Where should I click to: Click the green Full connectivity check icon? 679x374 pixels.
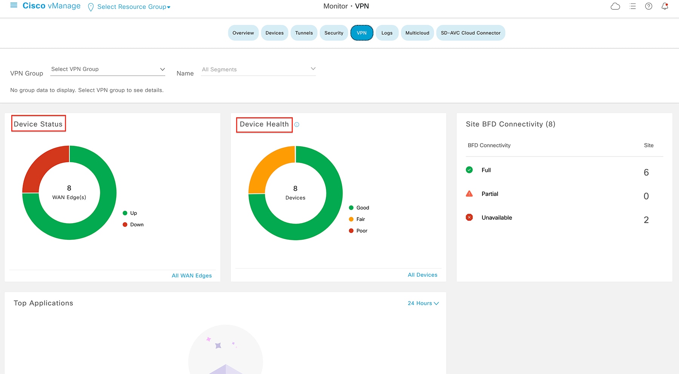coord(469,170)
